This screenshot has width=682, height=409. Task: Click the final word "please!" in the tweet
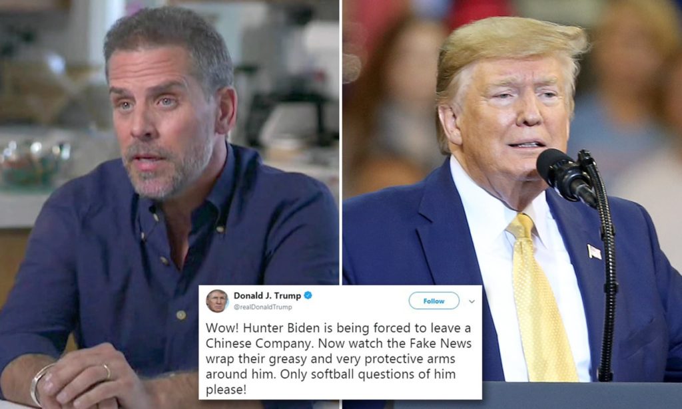click(226, 390)
